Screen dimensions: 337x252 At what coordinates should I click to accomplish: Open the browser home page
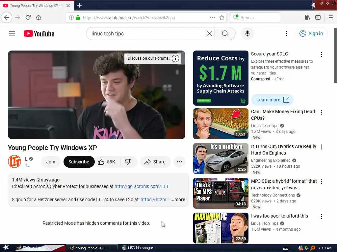[39, 17]
